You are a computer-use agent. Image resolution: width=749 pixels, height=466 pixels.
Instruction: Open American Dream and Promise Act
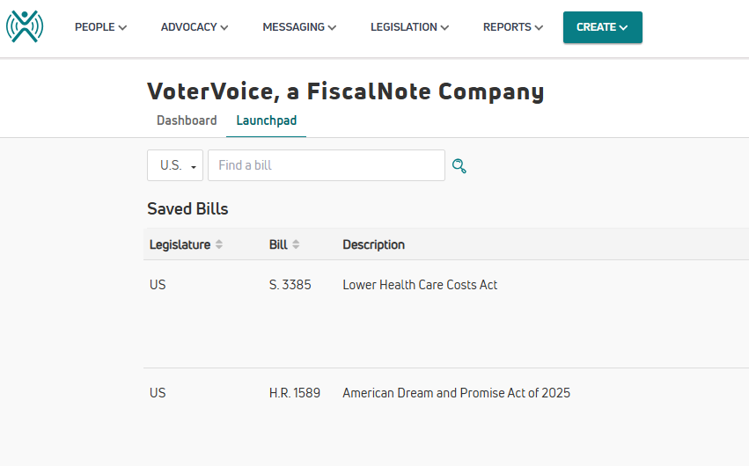[456, 393]
